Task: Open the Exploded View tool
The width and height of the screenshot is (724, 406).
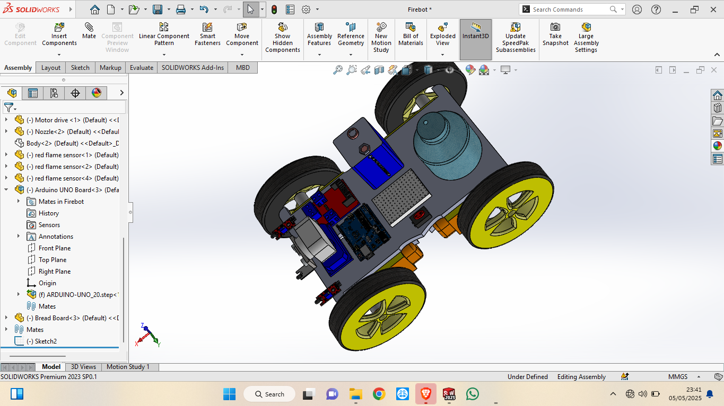Action: pyautogui.click(x=442, y=28)
